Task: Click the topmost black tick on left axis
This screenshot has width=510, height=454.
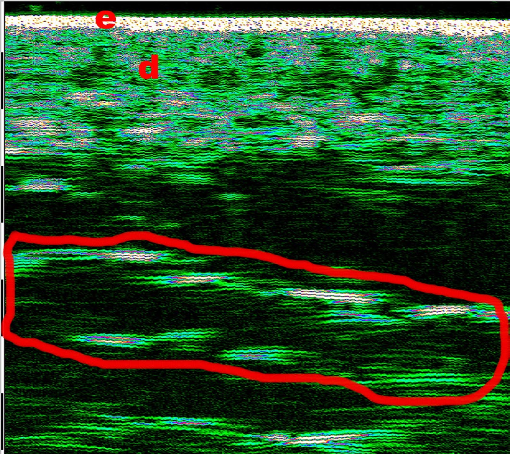Action: (2, 79)
